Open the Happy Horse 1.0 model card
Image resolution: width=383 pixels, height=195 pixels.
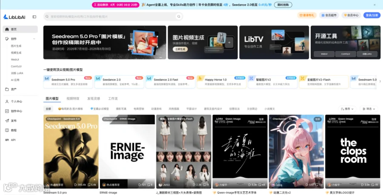222,82
